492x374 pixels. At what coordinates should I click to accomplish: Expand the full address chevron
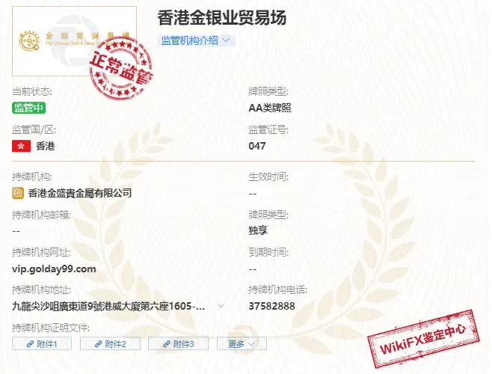[221, 306]
